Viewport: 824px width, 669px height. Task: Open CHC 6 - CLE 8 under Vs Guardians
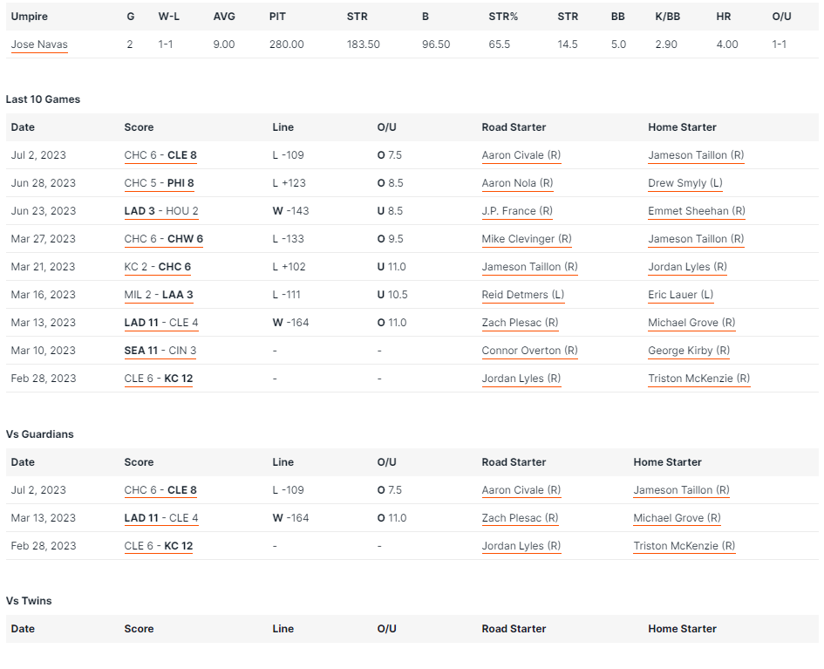pyautogui.click(x=160, y=490)
